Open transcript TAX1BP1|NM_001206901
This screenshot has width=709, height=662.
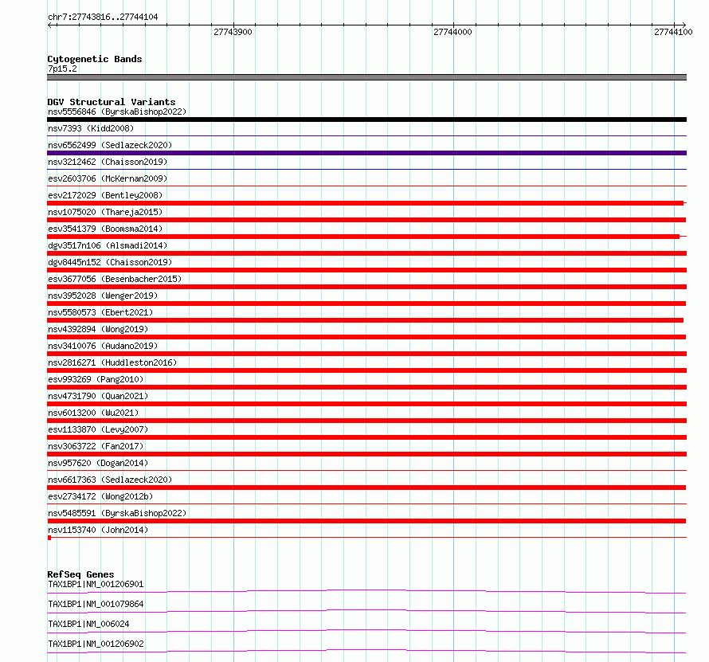(96, 584)
